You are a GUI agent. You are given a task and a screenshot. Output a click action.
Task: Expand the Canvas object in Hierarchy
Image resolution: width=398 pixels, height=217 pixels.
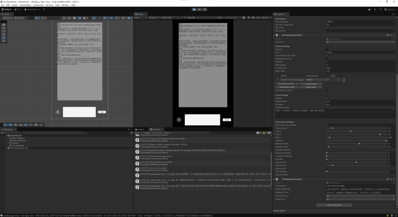[8, 143]
